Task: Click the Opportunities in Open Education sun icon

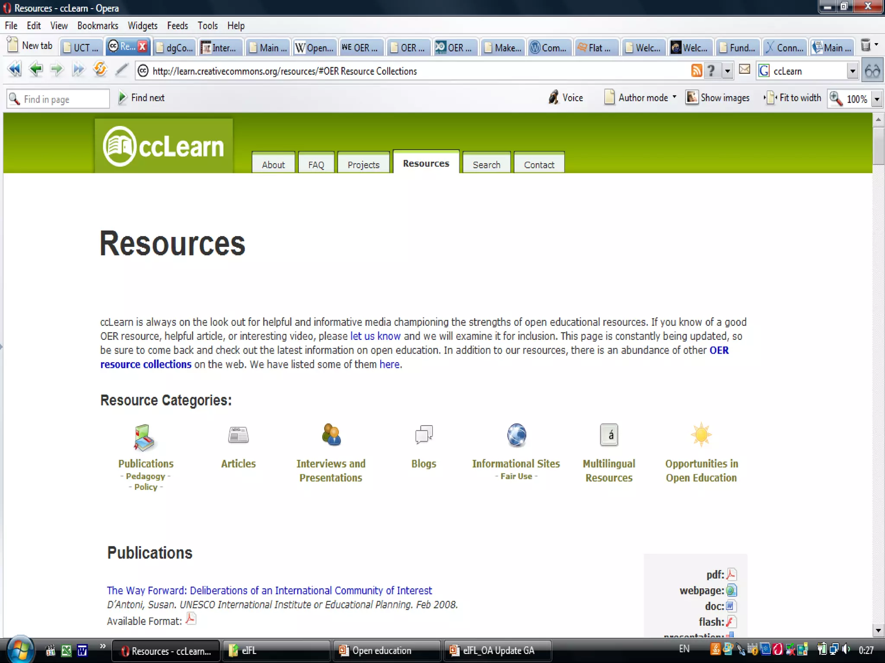Action: 701,435
